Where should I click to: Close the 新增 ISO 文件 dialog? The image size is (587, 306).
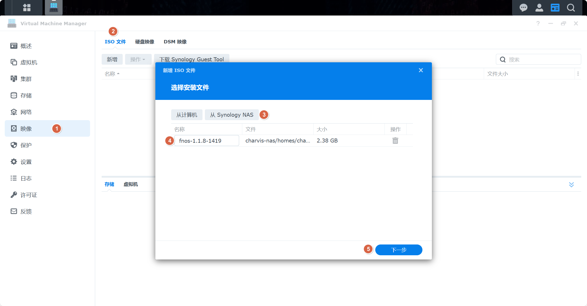click(x=421, y=70)
